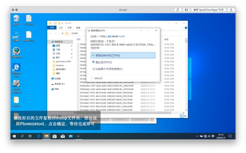Open the 360 desktop shortcut icon

[16, 51]
